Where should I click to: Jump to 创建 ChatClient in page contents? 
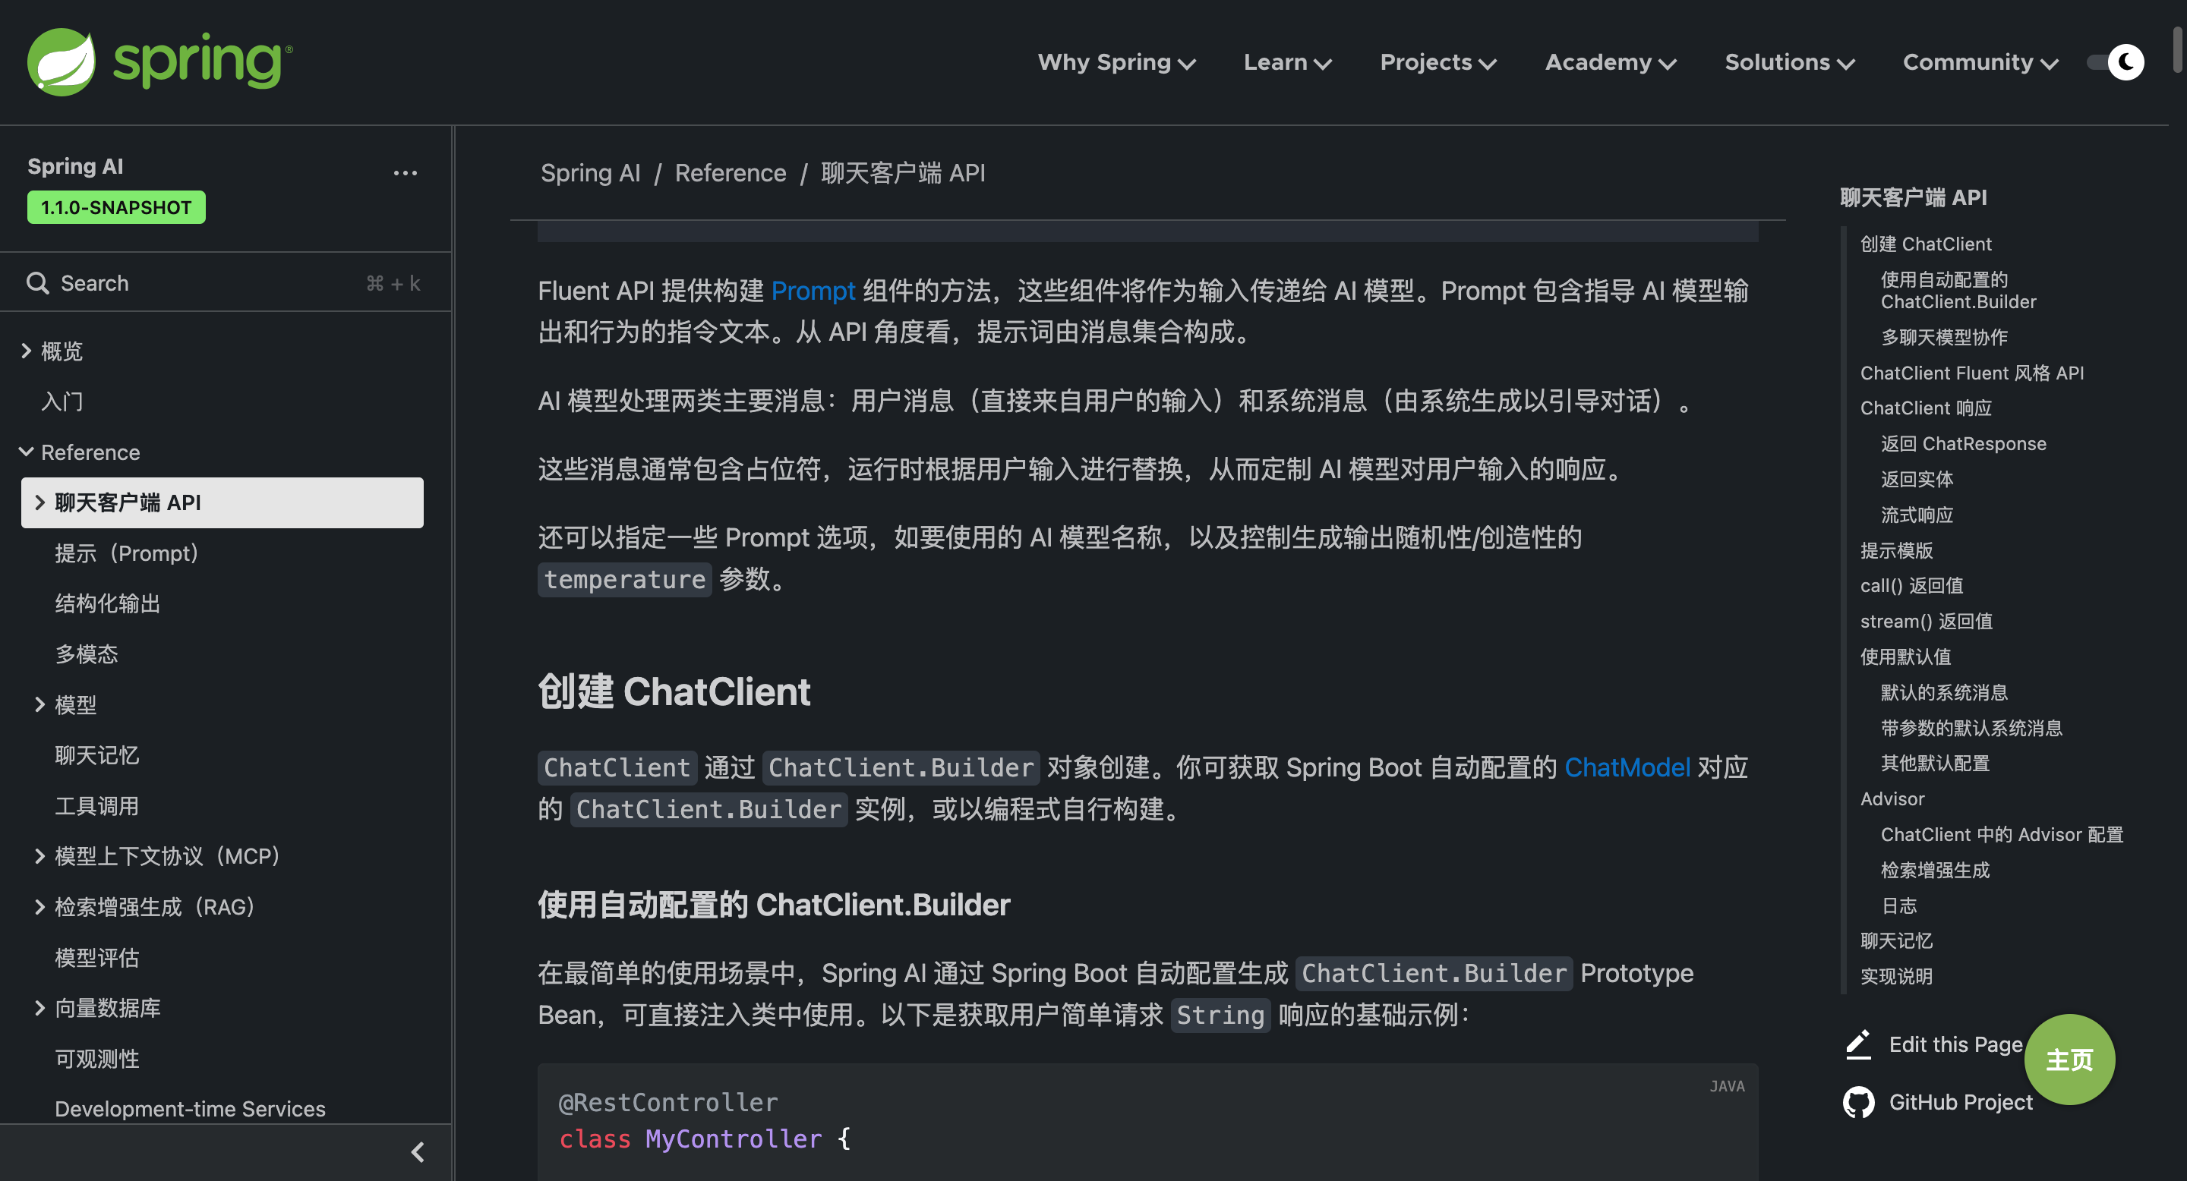coord(1926,244)
